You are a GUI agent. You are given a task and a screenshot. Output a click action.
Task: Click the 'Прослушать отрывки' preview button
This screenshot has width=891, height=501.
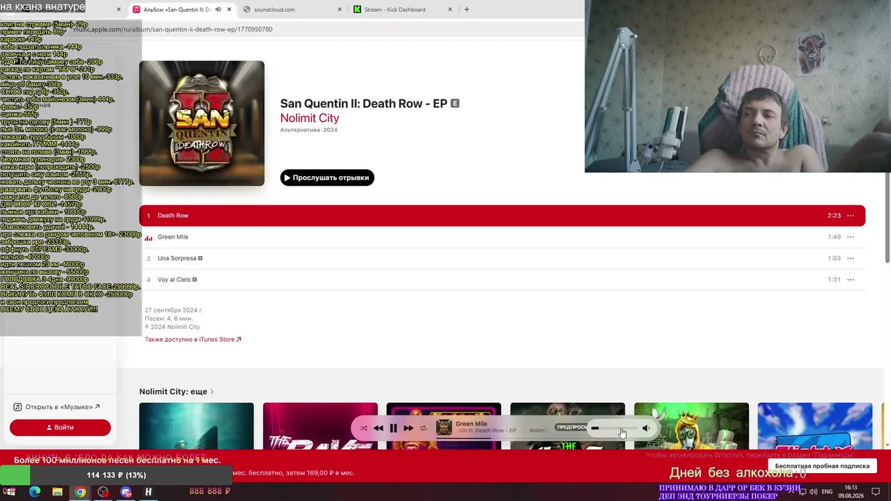[327, 177]
